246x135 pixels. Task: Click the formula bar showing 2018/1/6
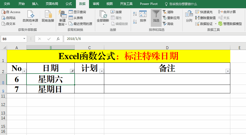pyautogui.click(x=155, y=39)
